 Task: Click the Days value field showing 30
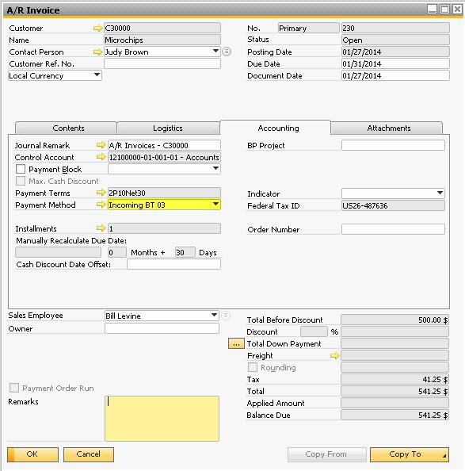185,252
